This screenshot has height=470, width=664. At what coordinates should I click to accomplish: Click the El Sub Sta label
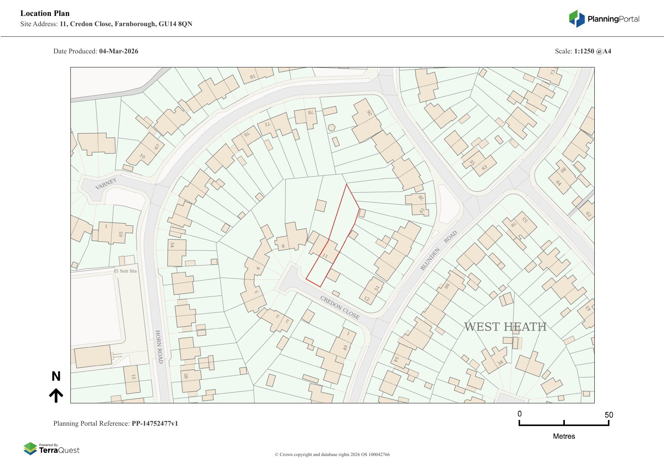coord(125,271)
